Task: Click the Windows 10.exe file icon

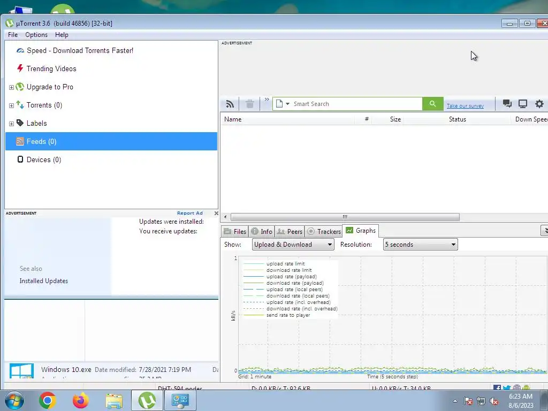Action: coord(21,371)
